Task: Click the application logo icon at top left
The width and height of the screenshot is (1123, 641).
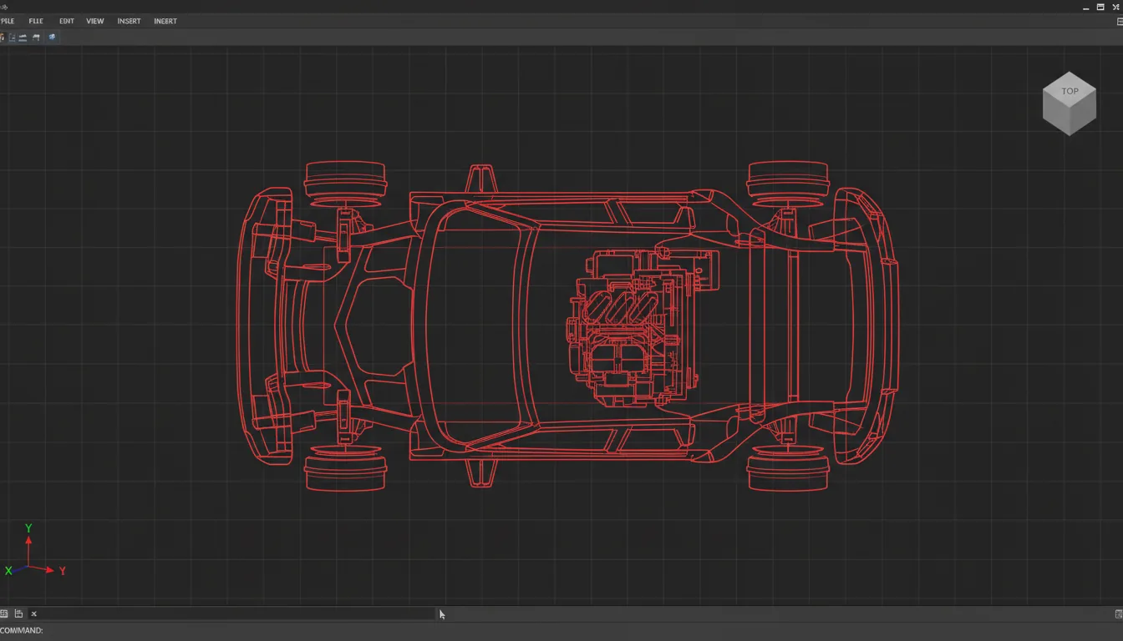Action: (x=4, y=6)
